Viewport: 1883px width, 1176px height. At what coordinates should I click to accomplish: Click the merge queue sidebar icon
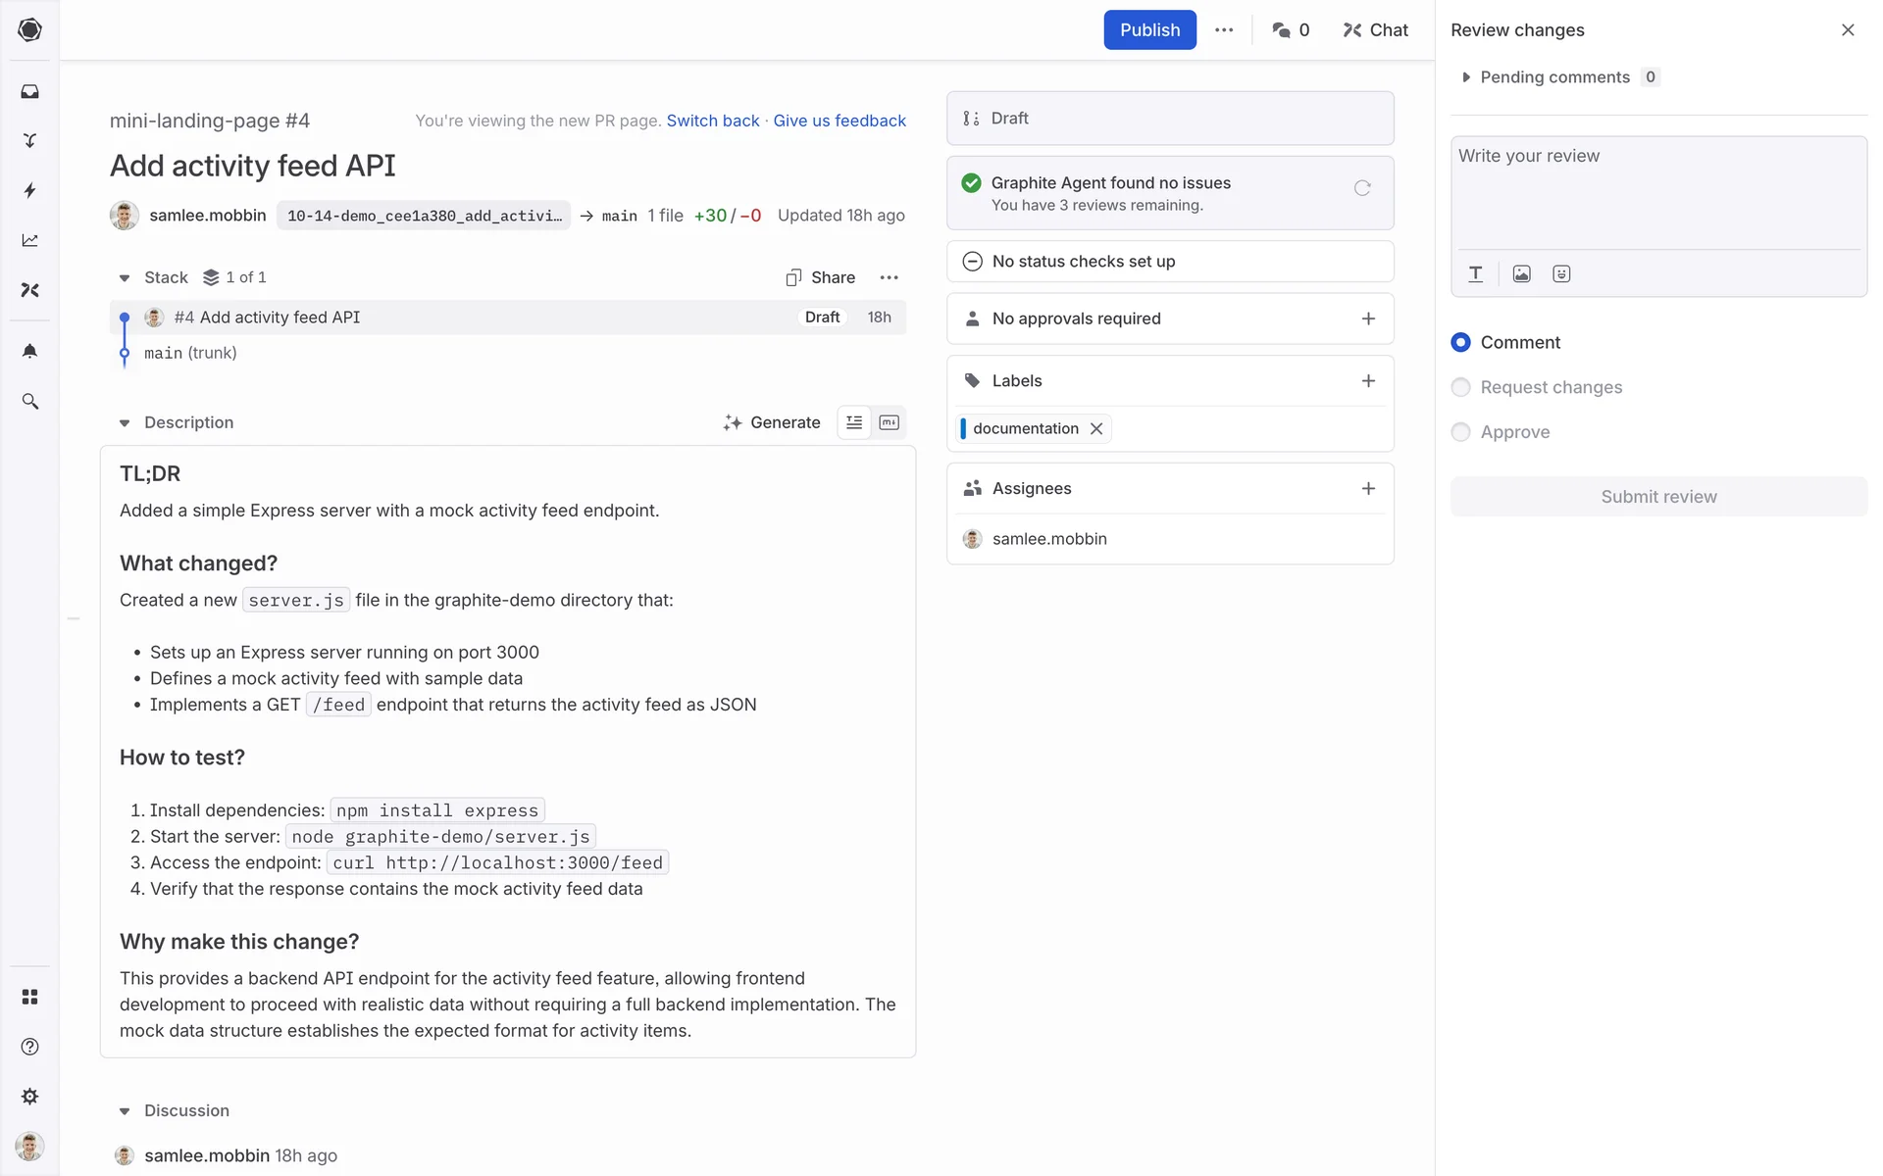(x=29, y=140)
